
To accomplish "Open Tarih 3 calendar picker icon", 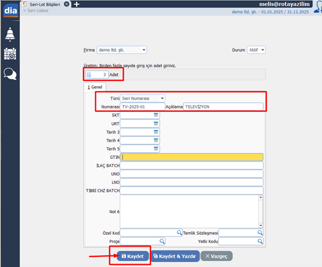I will coord(156,132).
